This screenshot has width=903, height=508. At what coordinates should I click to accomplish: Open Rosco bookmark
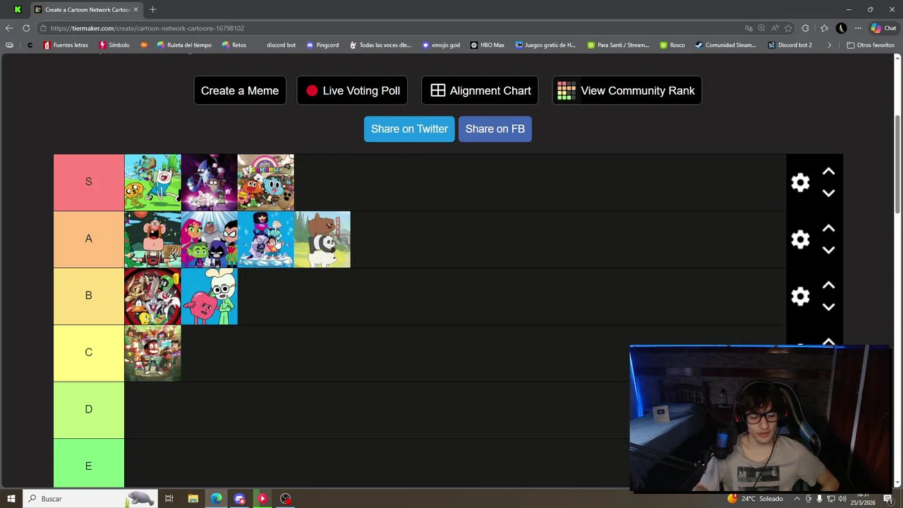click(x=672, y=45)
